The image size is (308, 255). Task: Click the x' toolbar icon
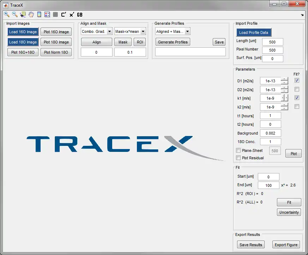(72, 14)
